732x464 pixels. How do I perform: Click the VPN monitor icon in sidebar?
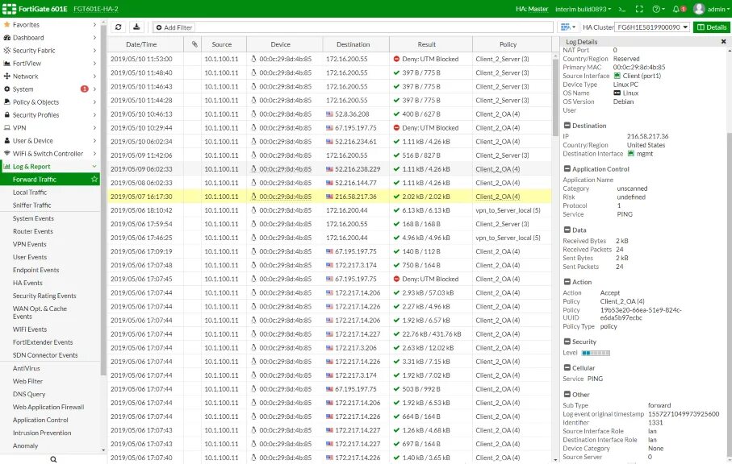(x=6, y=127)
